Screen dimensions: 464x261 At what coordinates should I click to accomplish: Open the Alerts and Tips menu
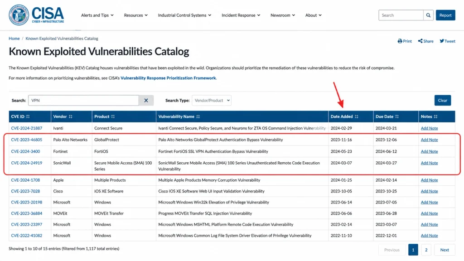[97, 15]
